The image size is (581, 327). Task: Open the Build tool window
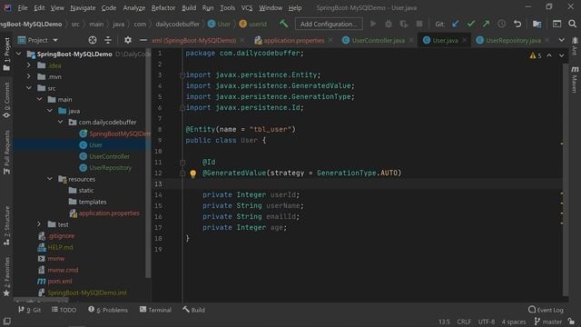[193, 310]
